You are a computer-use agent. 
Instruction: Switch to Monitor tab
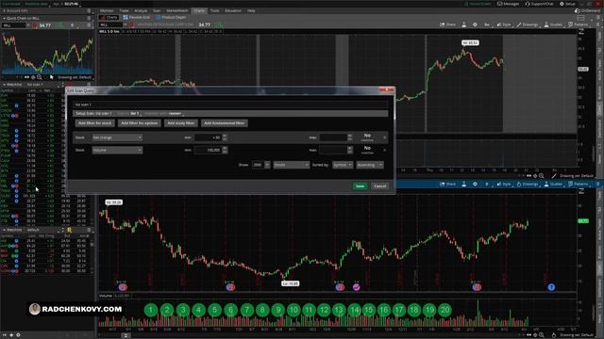tap(107, 10)
